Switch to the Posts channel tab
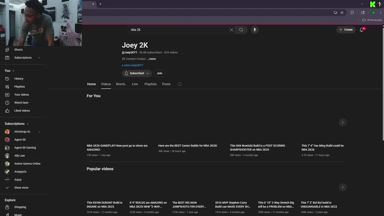 coord(166,84)
